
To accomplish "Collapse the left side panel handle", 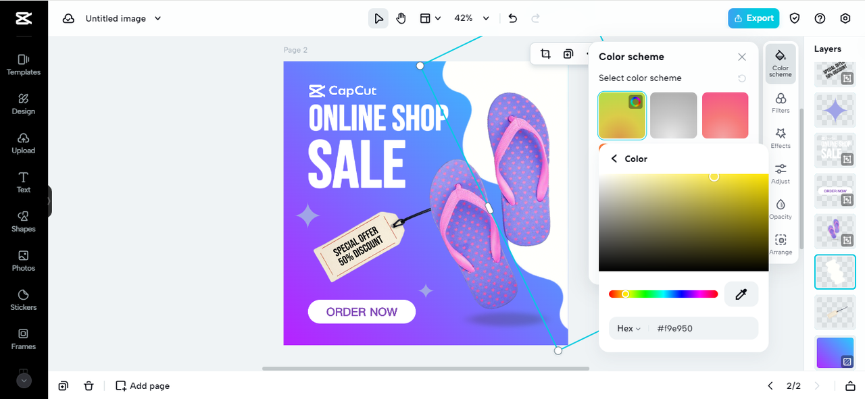I will click(x=49, y=201).
